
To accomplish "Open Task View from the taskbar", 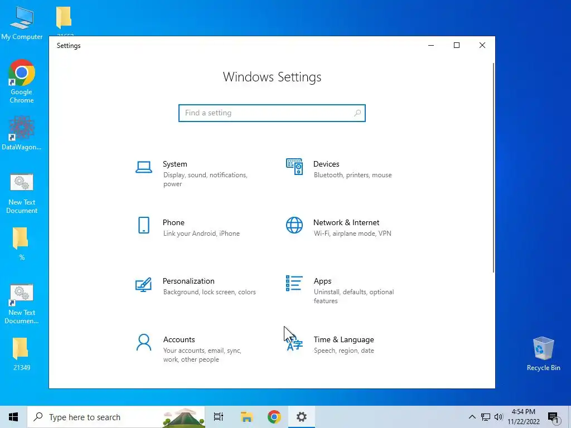I will (219, 417).
